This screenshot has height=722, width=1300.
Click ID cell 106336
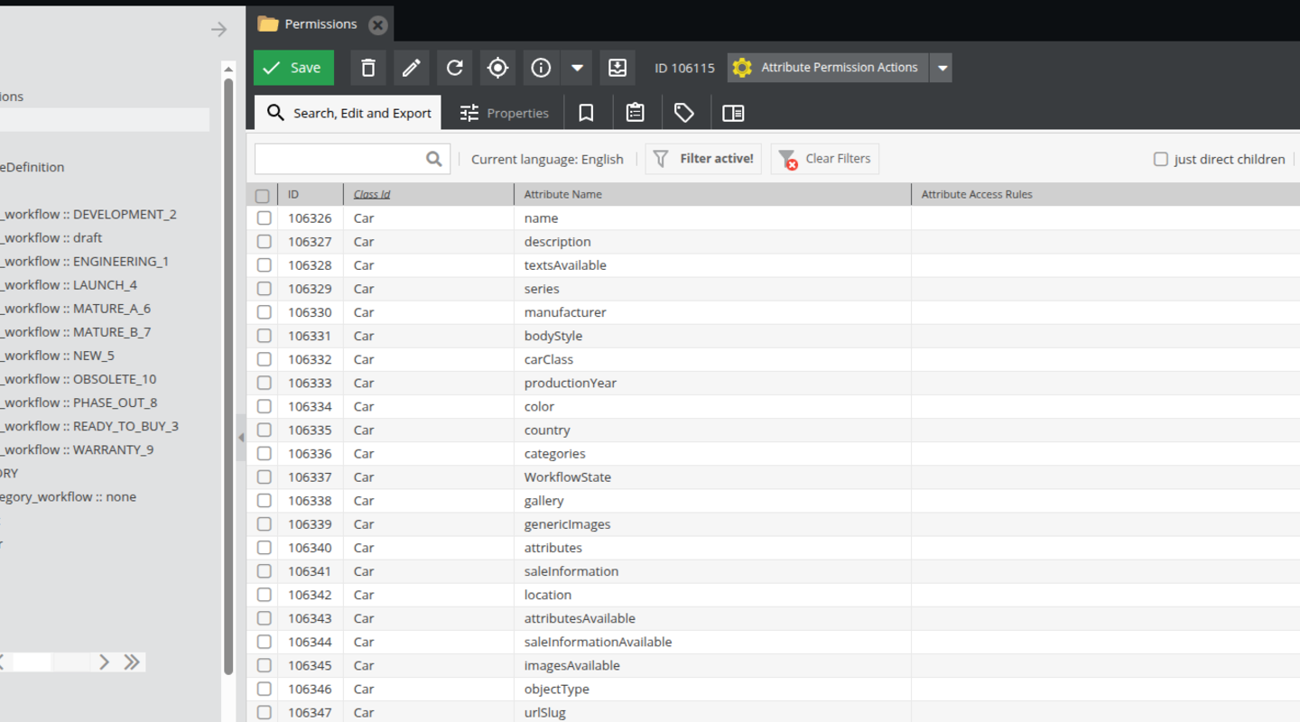pos(310,453)
